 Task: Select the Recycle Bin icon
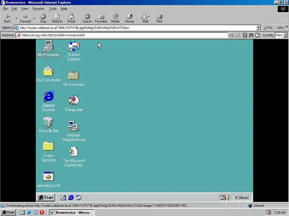[x=49, y=125]
